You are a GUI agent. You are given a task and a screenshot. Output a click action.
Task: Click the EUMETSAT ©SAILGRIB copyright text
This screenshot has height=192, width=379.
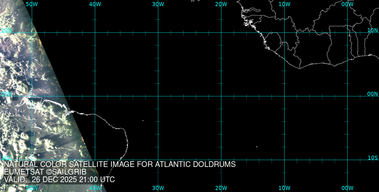45,172
